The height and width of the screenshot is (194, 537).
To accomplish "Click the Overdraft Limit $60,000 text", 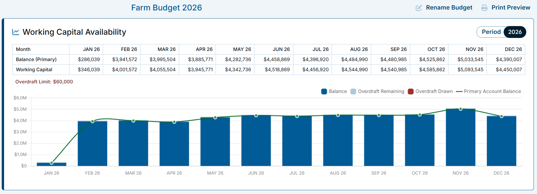I will (44, 82).
